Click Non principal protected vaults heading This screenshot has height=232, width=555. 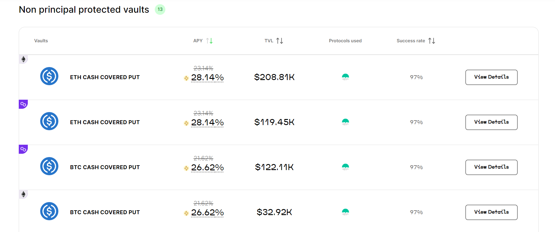84,10
